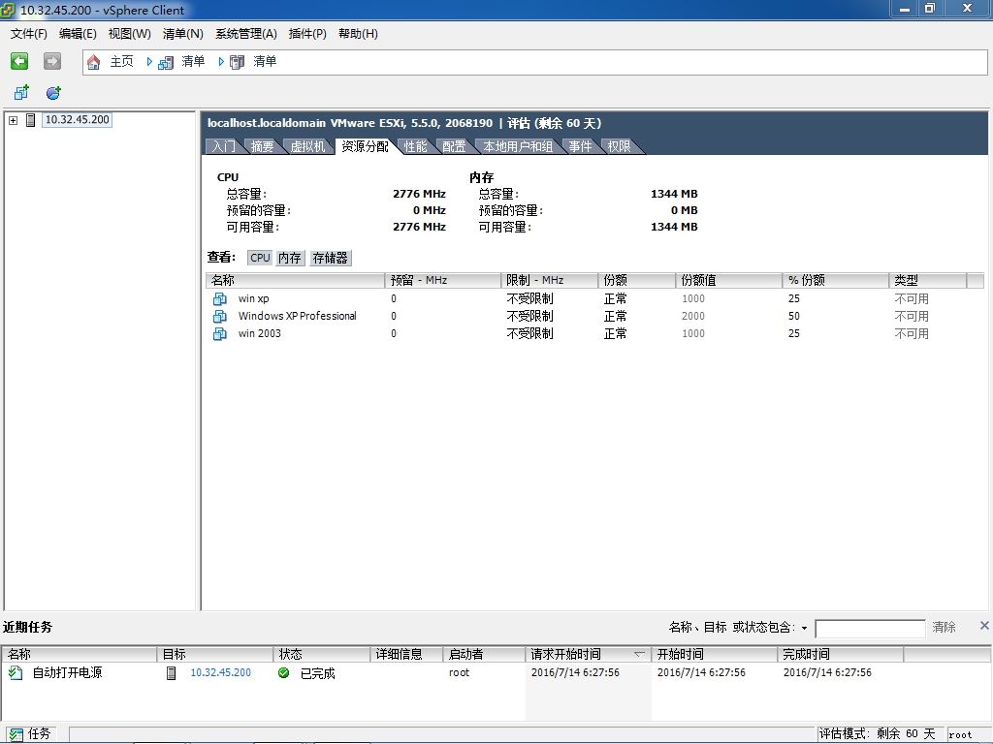Click the 主页 breadcrumb link
The width and height of the screenshot is (993, 744).
pos(121,61)
